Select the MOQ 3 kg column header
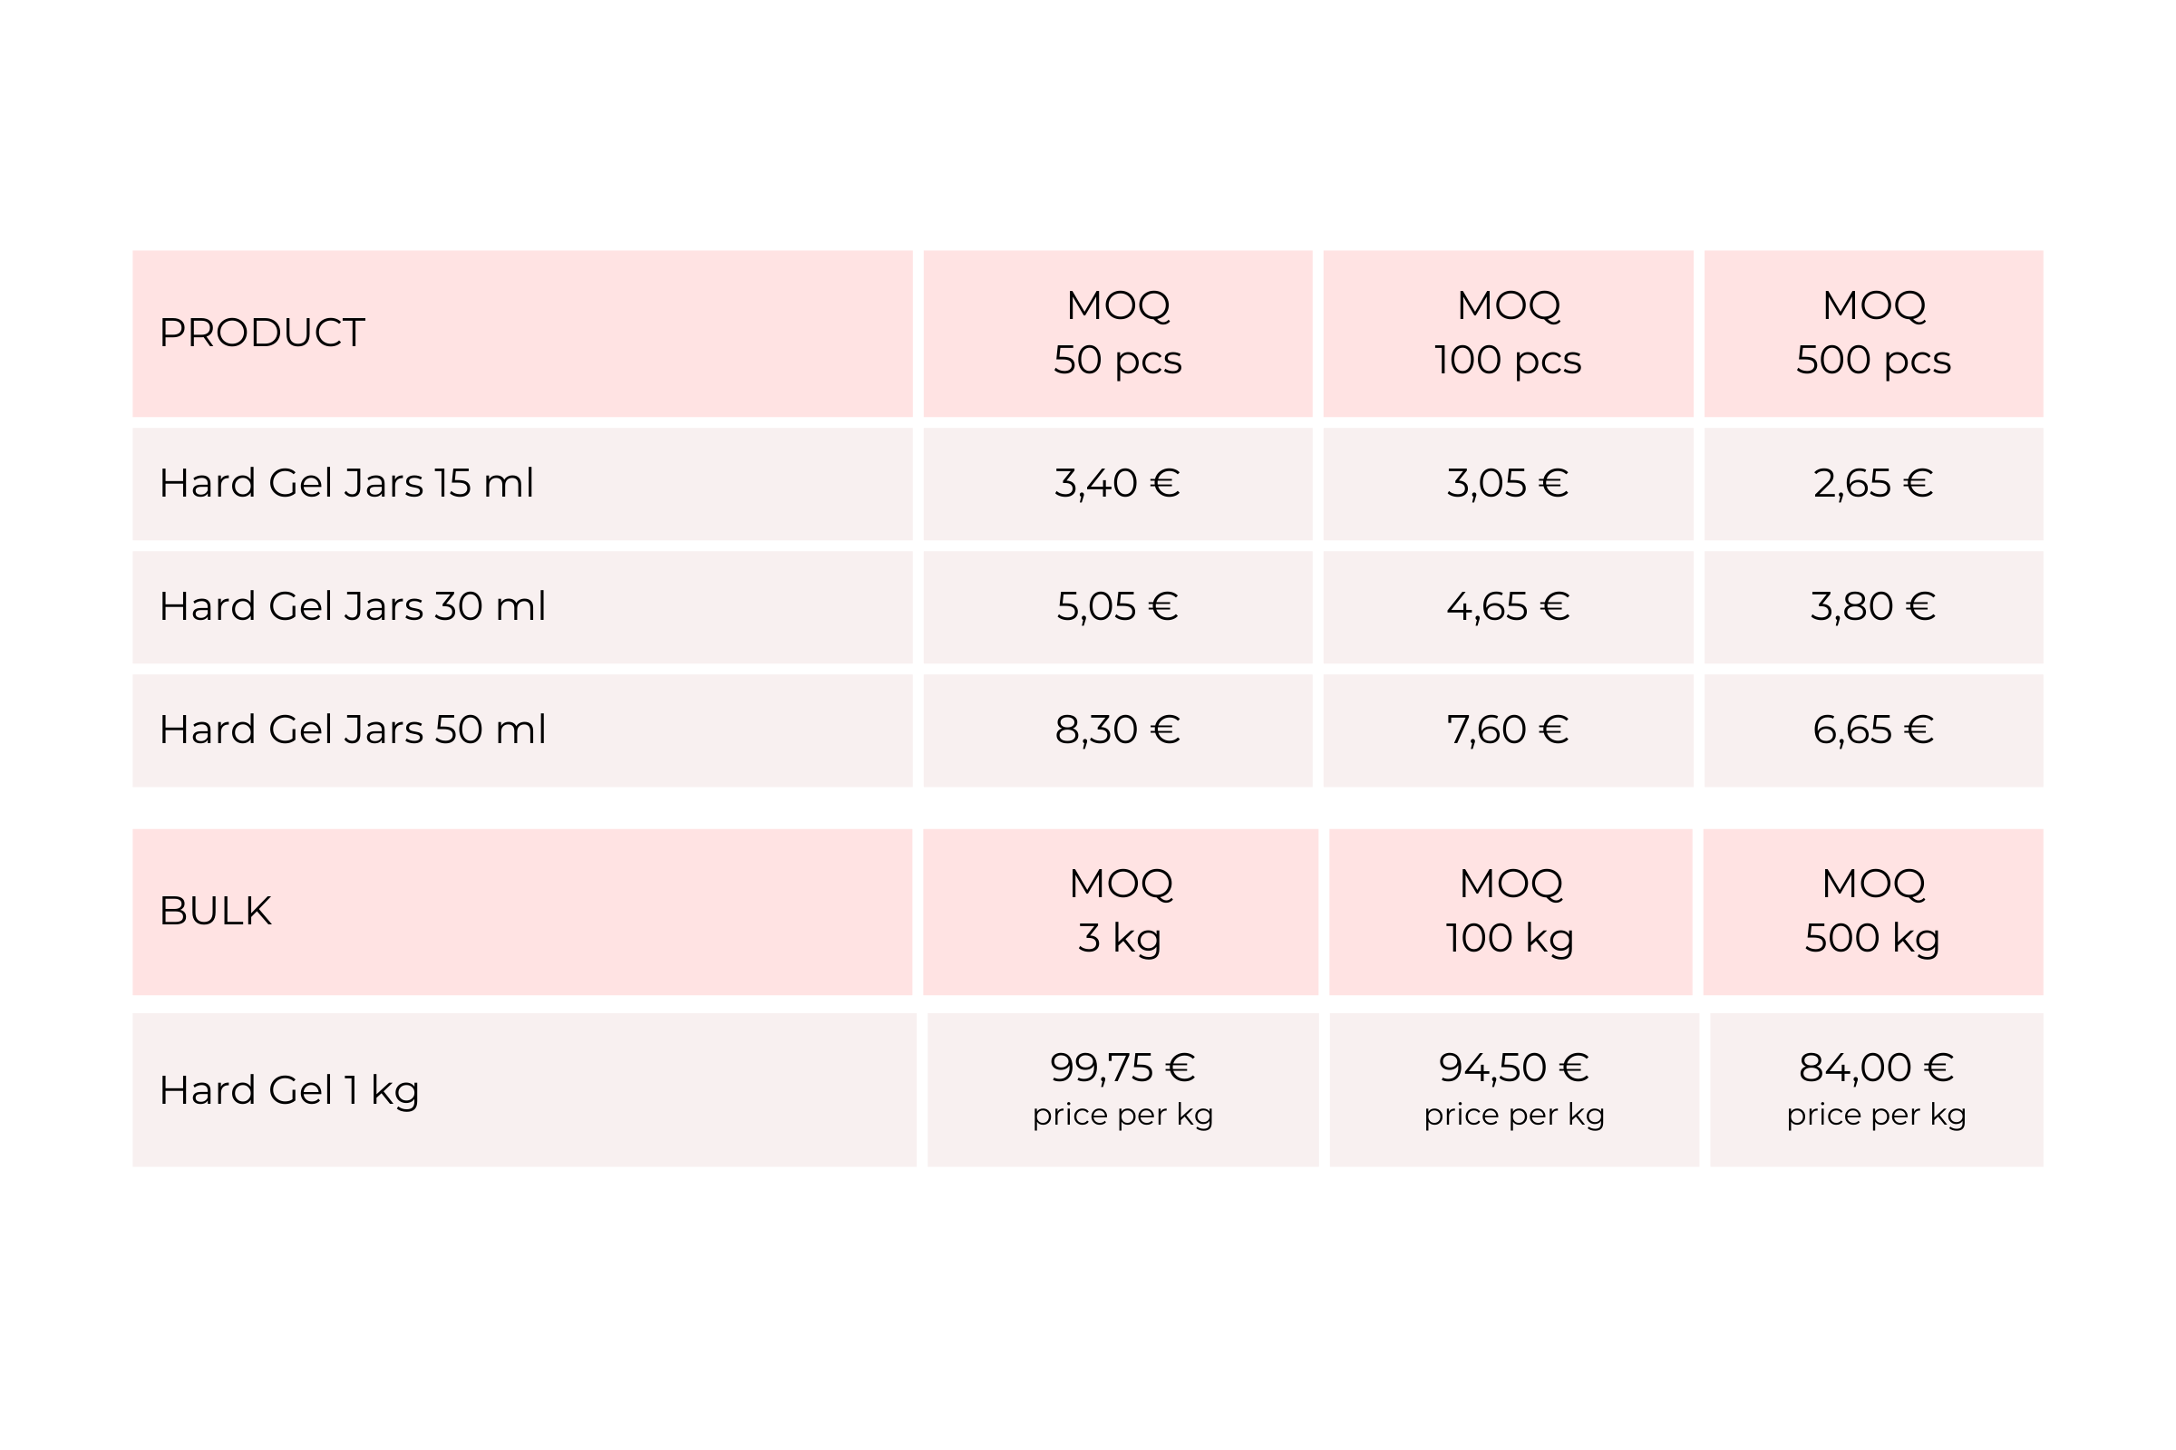 (1120, 911)
